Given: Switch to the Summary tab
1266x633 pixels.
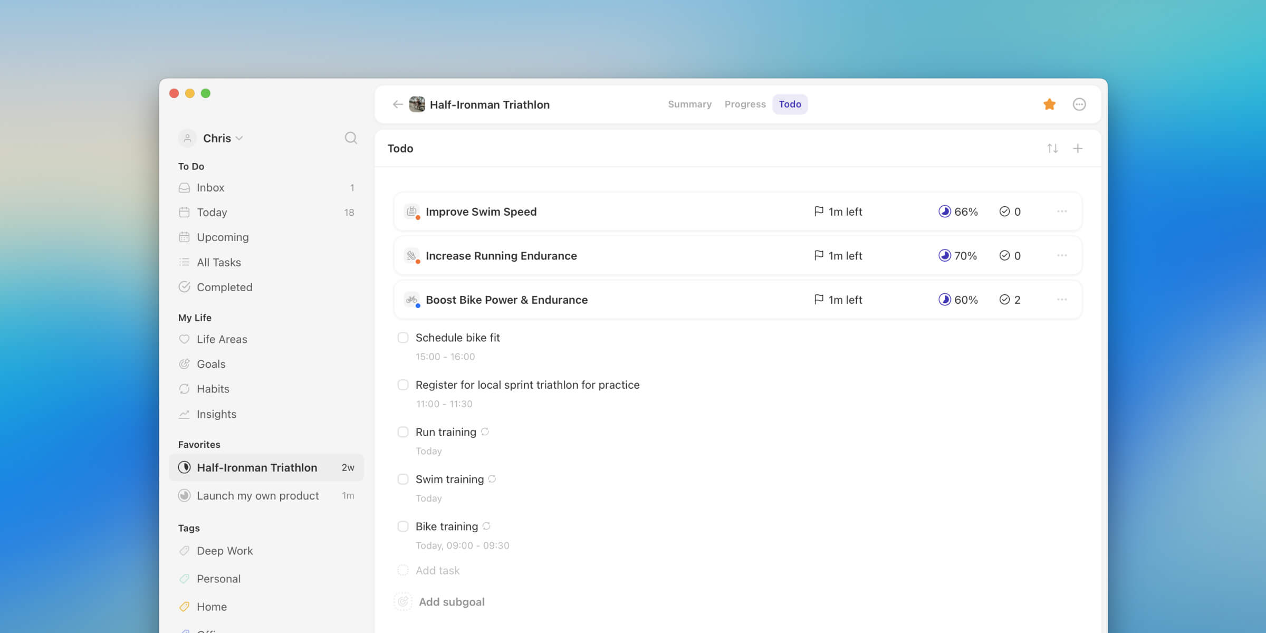Looking at the screenshot, I should pyautogui.click(x=689, y=104).
